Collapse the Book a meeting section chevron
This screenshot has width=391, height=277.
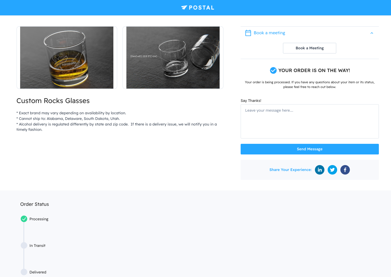(372, 33)
